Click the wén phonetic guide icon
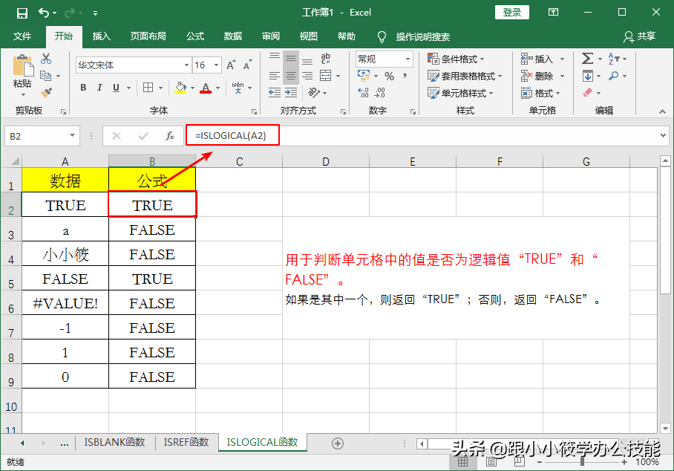This screenshot has width=674, height=471. [x=238, y=88]
